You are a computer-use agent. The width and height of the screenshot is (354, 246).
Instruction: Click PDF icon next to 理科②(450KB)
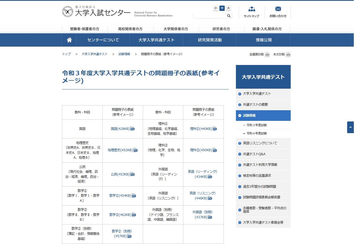[215, 150]
